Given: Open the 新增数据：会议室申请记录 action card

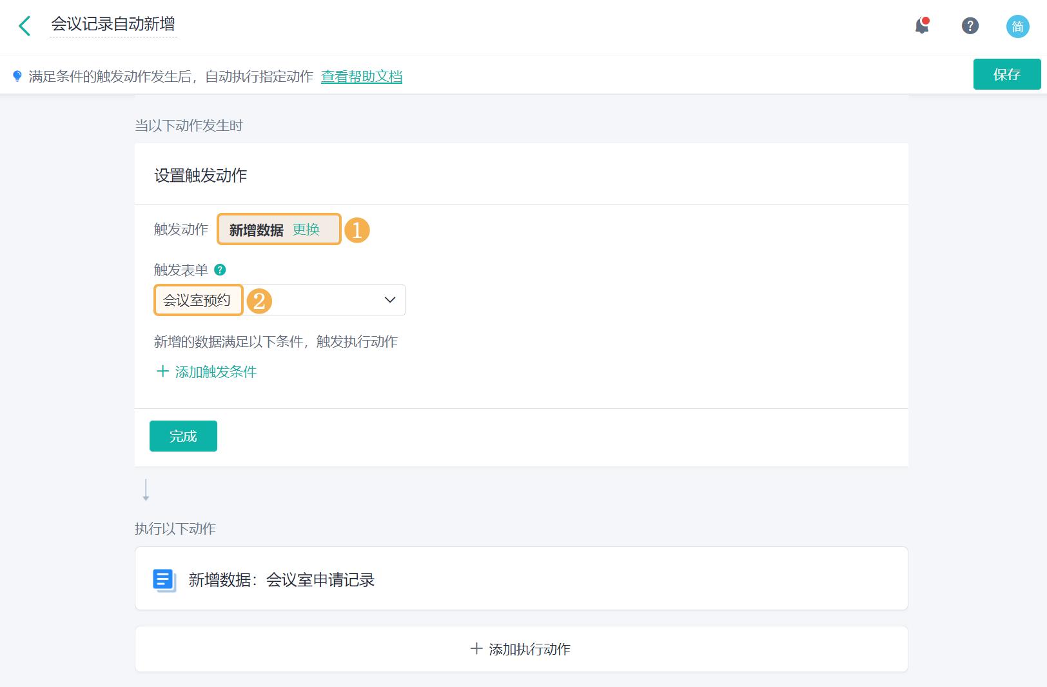Looking at the screenshot, I should pyautogui.click(x=282, y=579).
